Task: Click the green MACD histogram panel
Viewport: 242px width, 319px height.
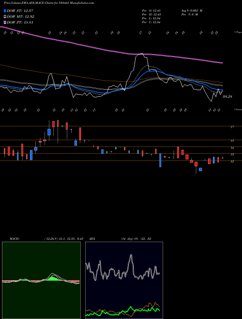Action: click(x=41, y=280)
